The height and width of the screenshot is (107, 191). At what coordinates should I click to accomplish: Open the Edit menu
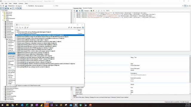pyautogui.click(x=6, y=3)
